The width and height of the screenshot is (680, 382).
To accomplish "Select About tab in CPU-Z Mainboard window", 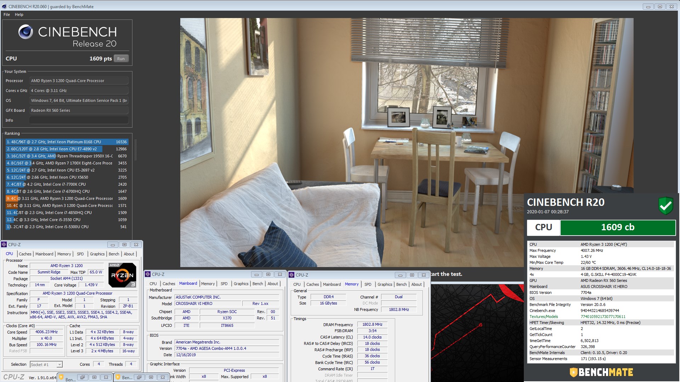I will (273, 284).
